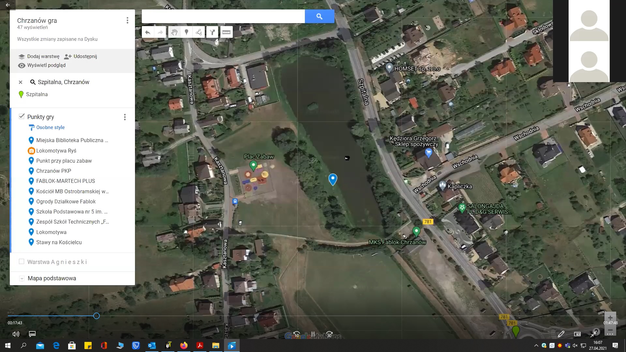The height and width of the screenshot is (352, 626).
Task: Click the Kapliczka map pin
Action: click(442, 186)
